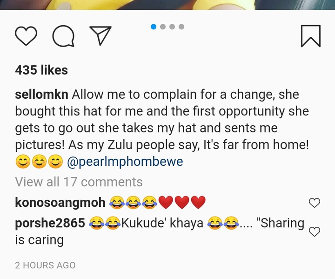Tap the 2 HOURS AGO timestamp
The height and width of the screenshot is (279, 335).
(45, 265)
